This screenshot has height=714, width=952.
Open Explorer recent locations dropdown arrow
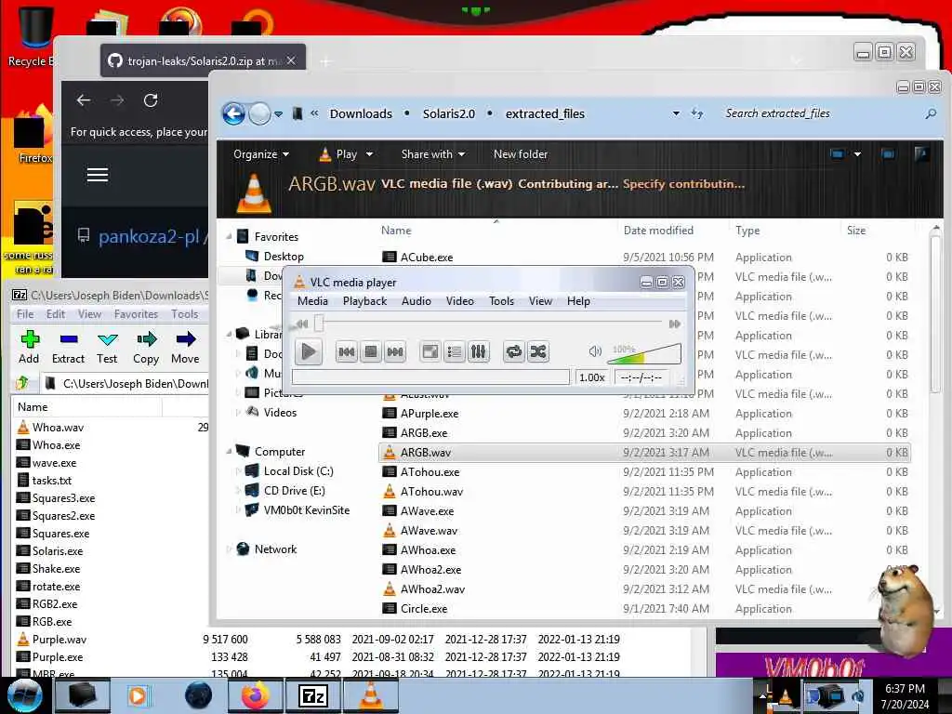tap(278, 113)
